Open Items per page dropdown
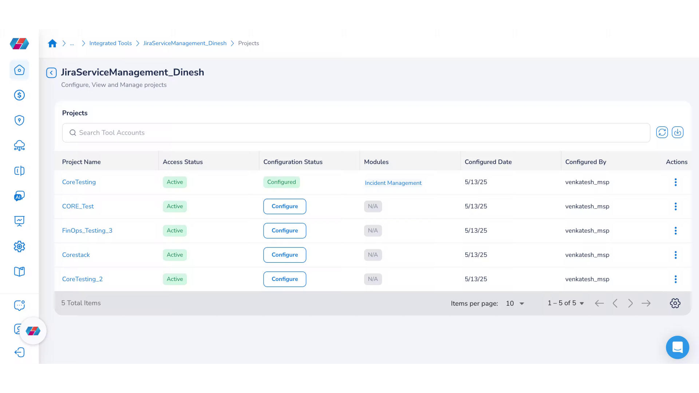Image resolution: width=699 pixels, height=393 pixels. click(x=515, y=303)
